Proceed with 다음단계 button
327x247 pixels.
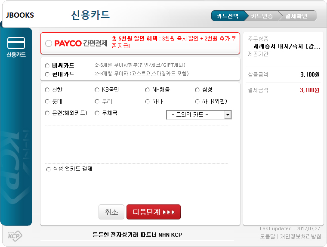pyautogui.click(x=154, y=212)
